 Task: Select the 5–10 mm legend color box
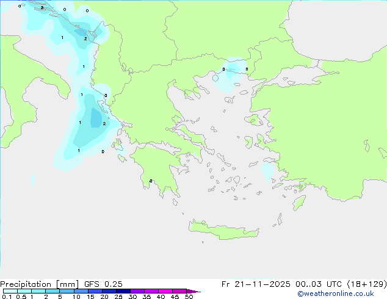[x=67, y=291]
